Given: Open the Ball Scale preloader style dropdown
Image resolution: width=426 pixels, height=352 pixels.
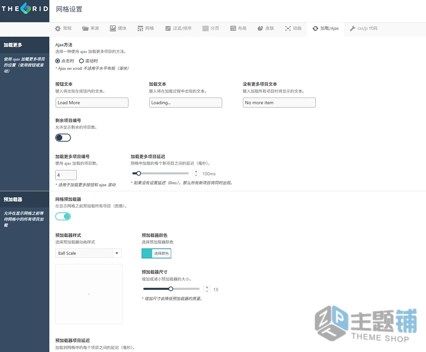Looking at the screenshot, I should tap(88, 253).
